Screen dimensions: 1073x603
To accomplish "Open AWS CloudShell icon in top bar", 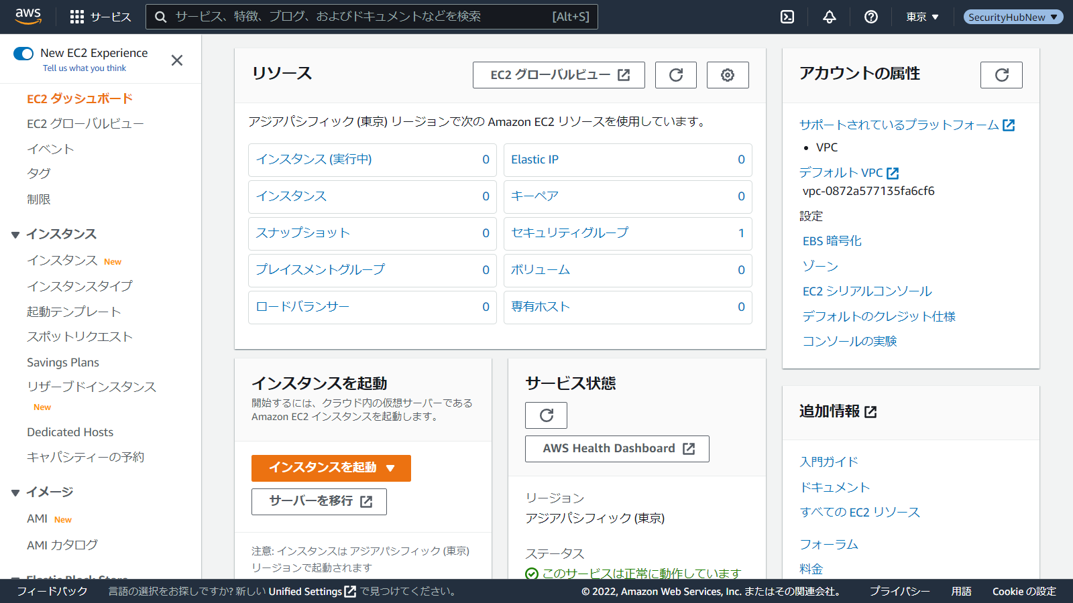I will (x=787, y=17).
